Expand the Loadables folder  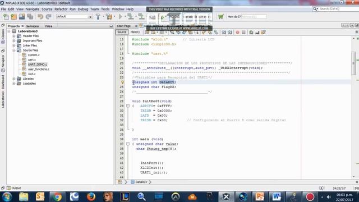pyautogui.click(x=13, y=84)
